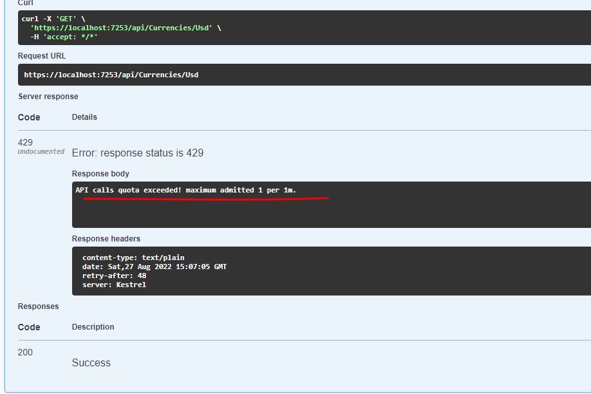Select the date header line
The image size is (591, 394).
[x=154, y=267]
